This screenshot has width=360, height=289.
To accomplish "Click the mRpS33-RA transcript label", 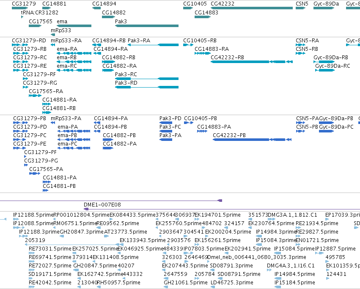I will pos(66,41).
